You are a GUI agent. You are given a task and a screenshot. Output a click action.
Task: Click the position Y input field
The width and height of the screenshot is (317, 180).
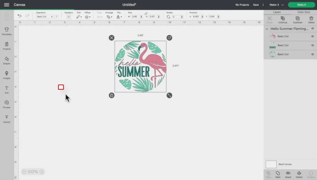(x=213, y=17)
